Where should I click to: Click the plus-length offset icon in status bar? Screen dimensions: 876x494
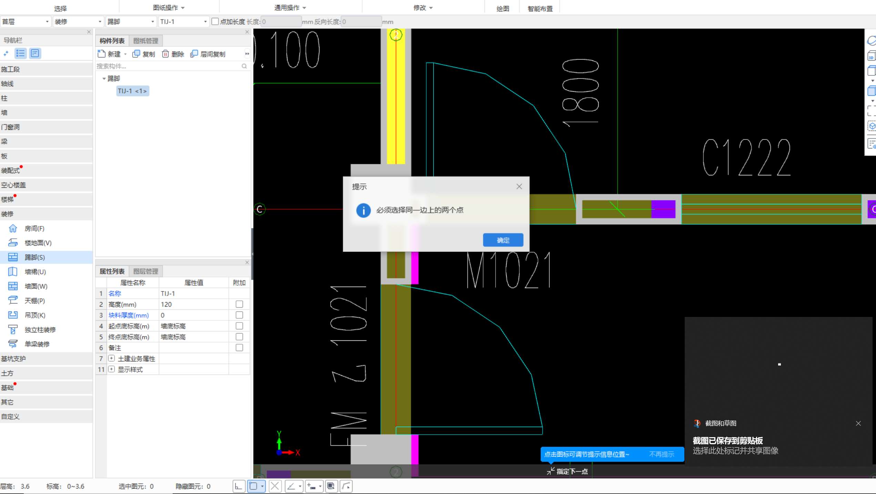[312, 486]
